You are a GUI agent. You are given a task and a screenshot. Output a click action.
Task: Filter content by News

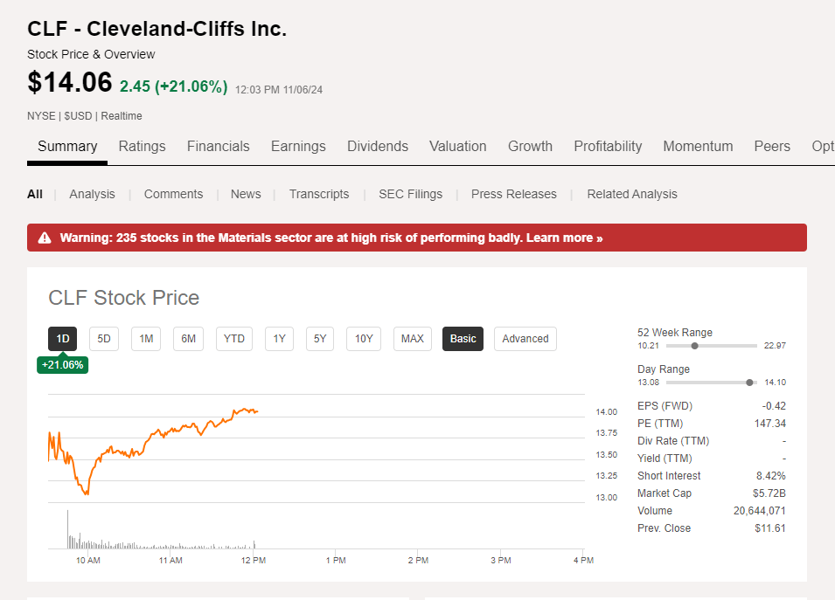click(245, 194)
